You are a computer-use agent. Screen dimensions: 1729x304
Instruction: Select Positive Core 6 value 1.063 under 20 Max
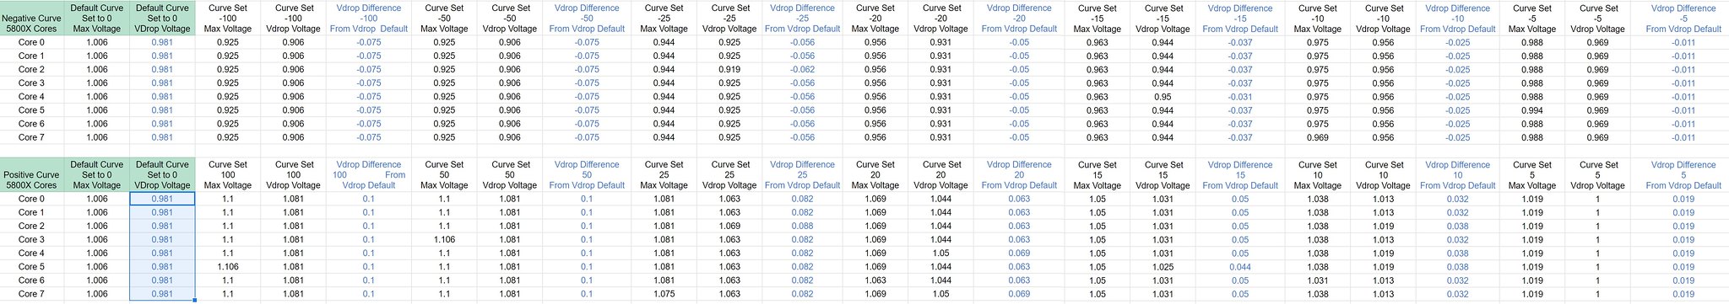pyautogui.click(x=875, y=280)
